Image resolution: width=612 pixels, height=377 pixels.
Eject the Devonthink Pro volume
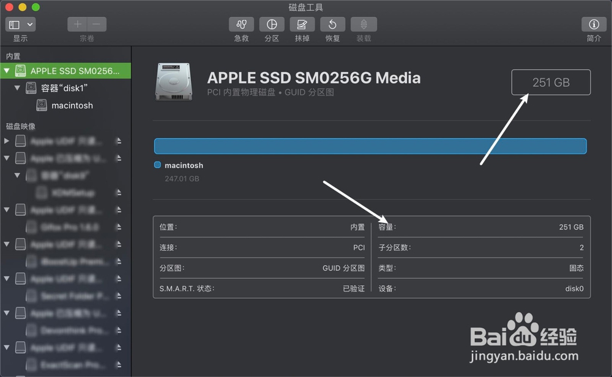tap(119, 330)
